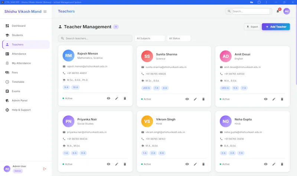The width and height of the screenshot is (297, 176).
Task: Edit Amit Desai's record
Action: click(x=274, y=99)
